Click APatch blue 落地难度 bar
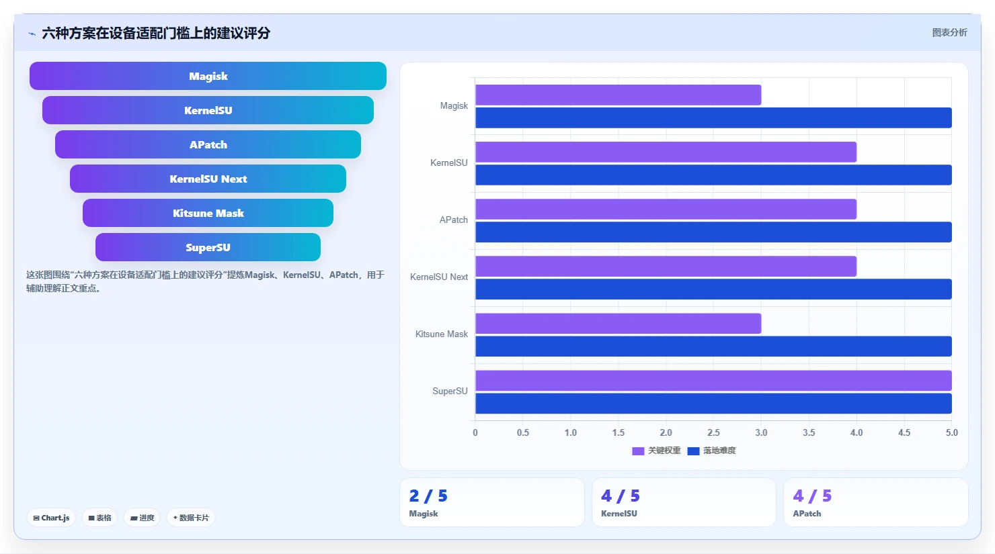 [x=713, y=232]
